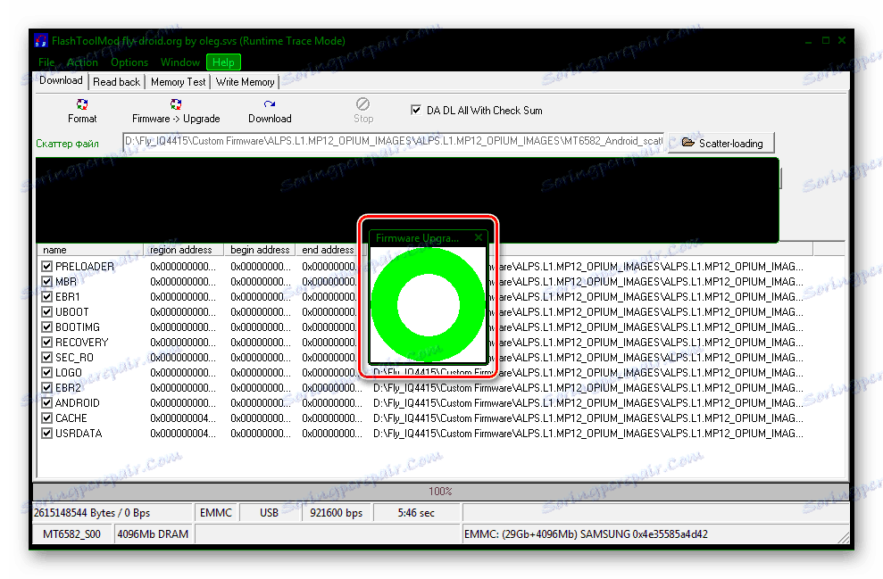Click the Stop toolbar icon
Screen dimensions: 883x579
[x=363, y=104]
